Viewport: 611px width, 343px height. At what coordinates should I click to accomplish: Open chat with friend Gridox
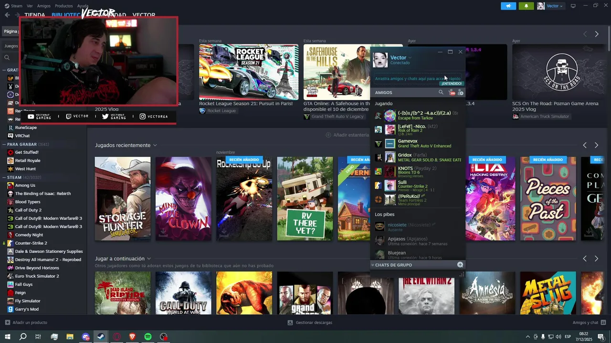pos(418,157)
